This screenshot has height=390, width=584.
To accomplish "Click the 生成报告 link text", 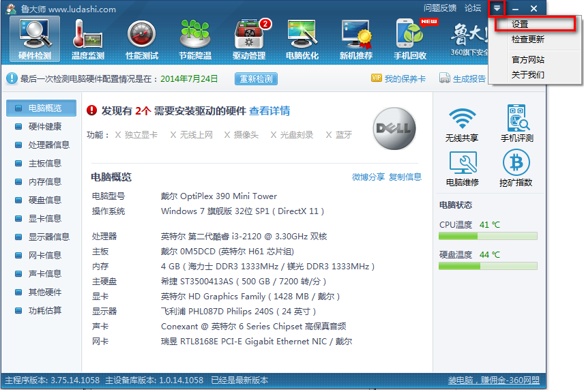I will (469, 79).
